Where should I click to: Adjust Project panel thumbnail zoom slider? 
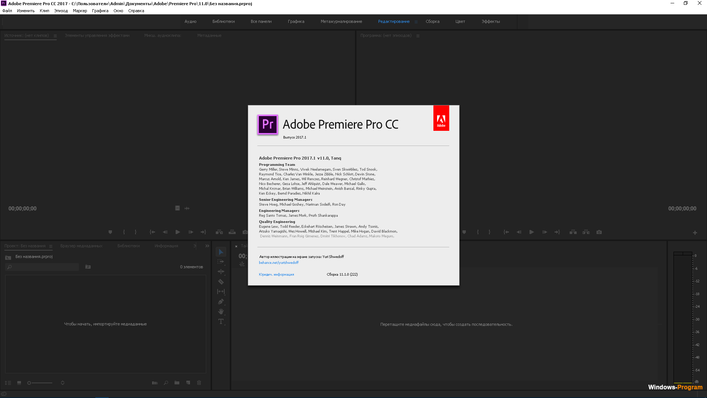tap(40, 383)
